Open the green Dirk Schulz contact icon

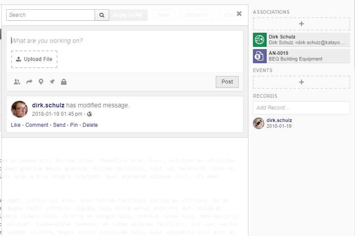coord(259,40)
